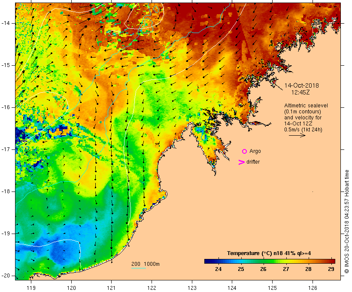Click the 'Argo' legend label
The height and width of the screenshot is (292, 352).
point(255,151)
